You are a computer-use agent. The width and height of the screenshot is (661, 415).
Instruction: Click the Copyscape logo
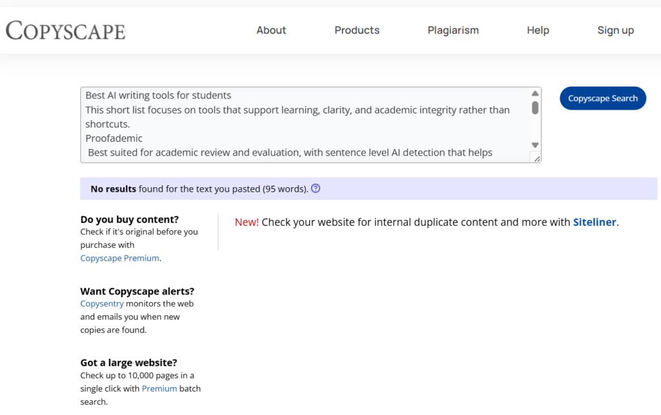click(65, 30)
